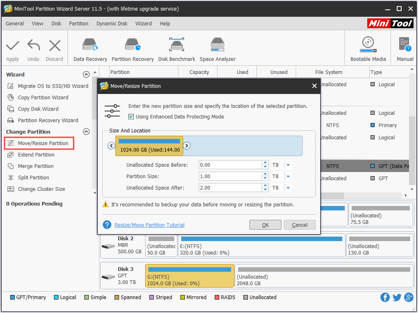
Task: Create Bootable Media
Action: click(x=368, y=49)
